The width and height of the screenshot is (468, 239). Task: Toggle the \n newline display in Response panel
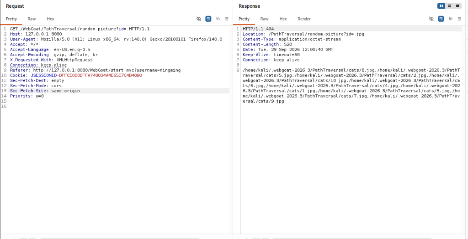point(451,19)
